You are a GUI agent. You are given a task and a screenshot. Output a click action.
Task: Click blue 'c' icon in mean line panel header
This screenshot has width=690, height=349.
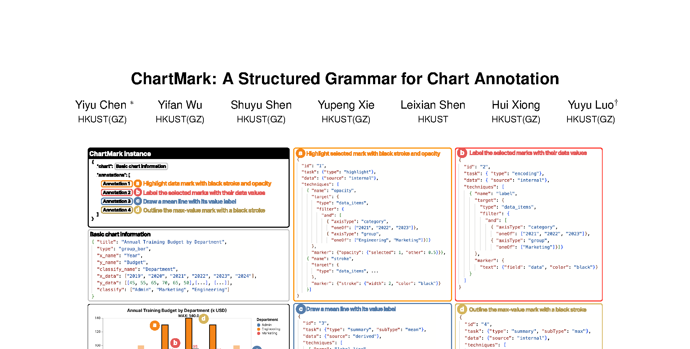(x=300, y=309)
